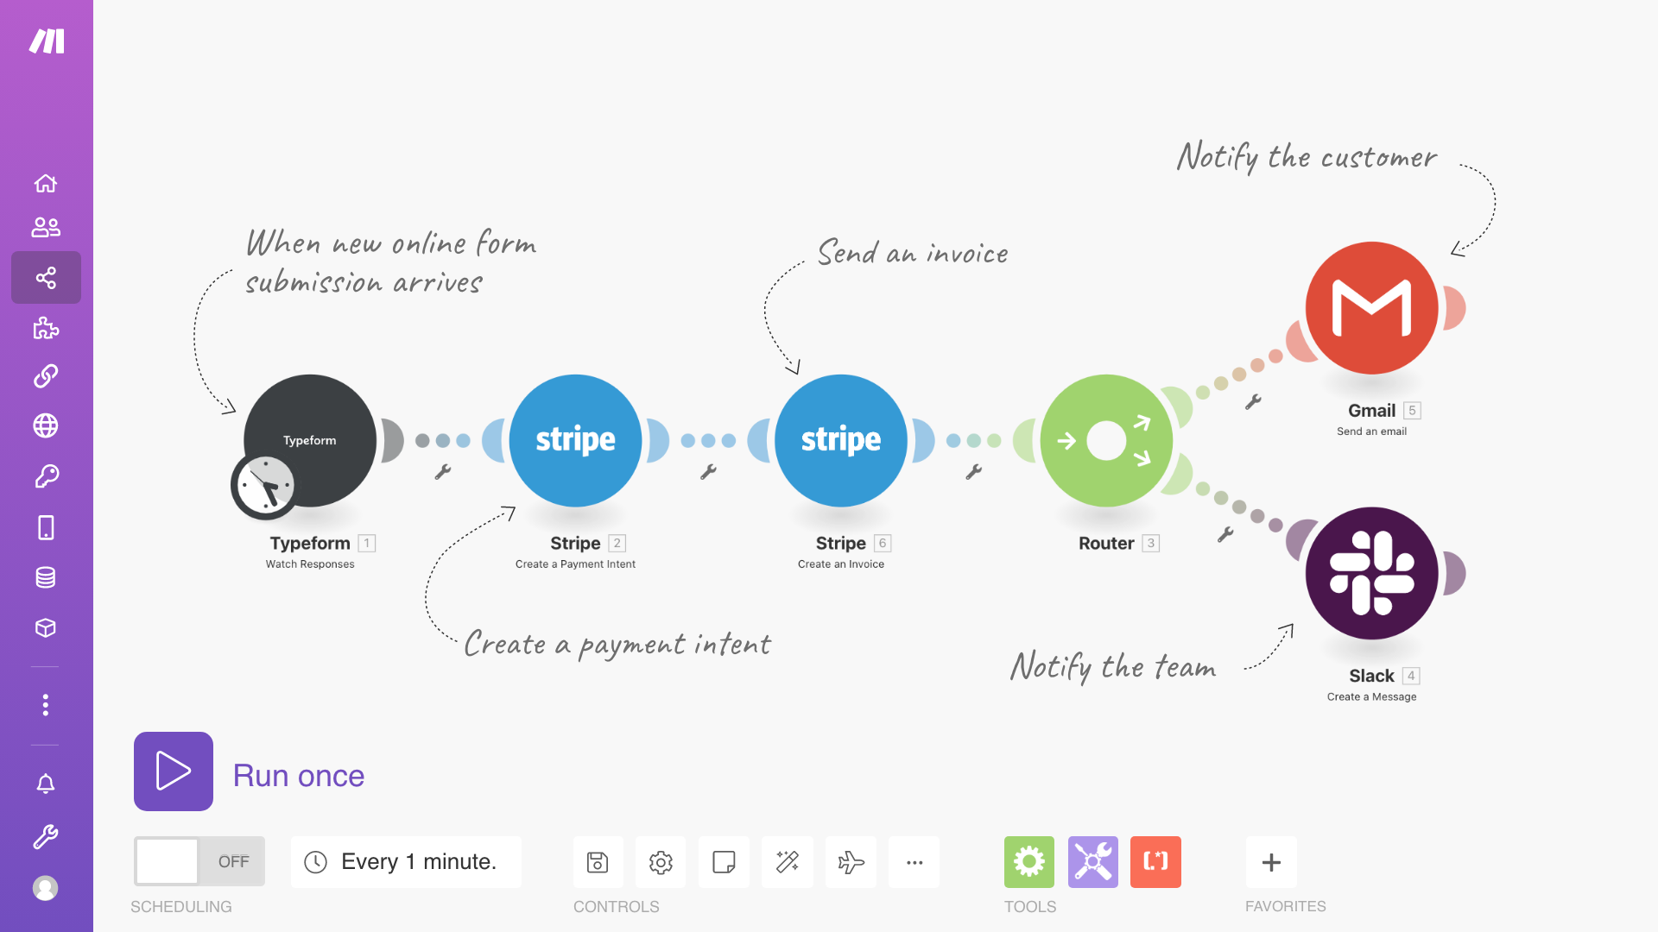1658x932 pixels.
Task: Click the Typeform Watch Responses node
Action: point(310,440)
